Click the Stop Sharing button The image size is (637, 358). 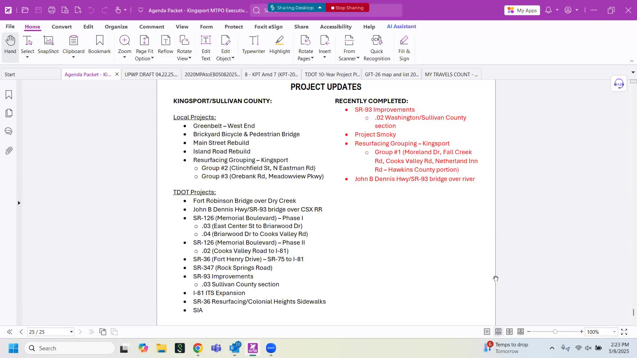(x=347, y=8)
